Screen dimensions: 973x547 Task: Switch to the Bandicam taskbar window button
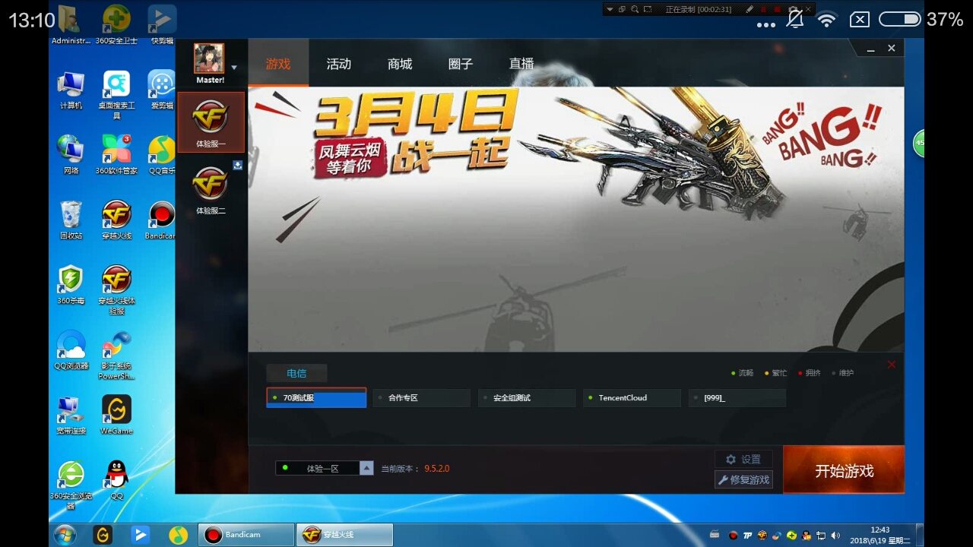tap(246, 535)
